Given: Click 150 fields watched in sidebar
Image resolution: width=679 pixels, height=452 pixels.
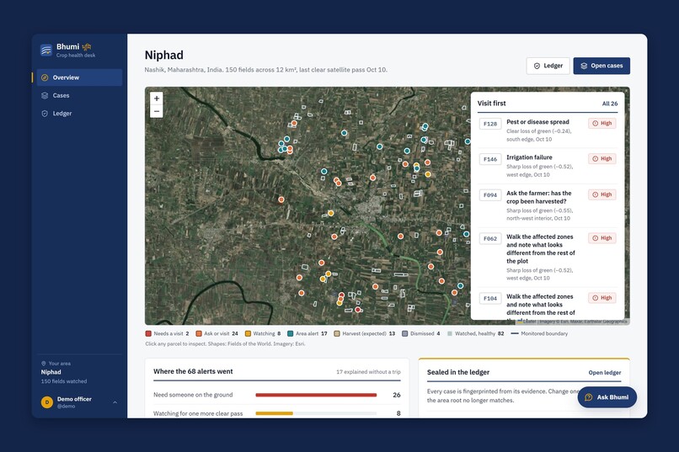Looking at the screenshot, I should (x=64, y=381).
